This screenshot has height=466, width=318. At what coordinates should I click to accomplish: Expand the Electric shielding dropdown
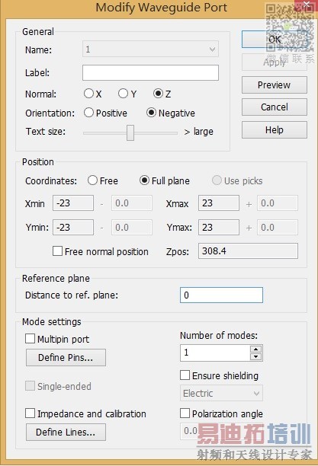(256, 394)
